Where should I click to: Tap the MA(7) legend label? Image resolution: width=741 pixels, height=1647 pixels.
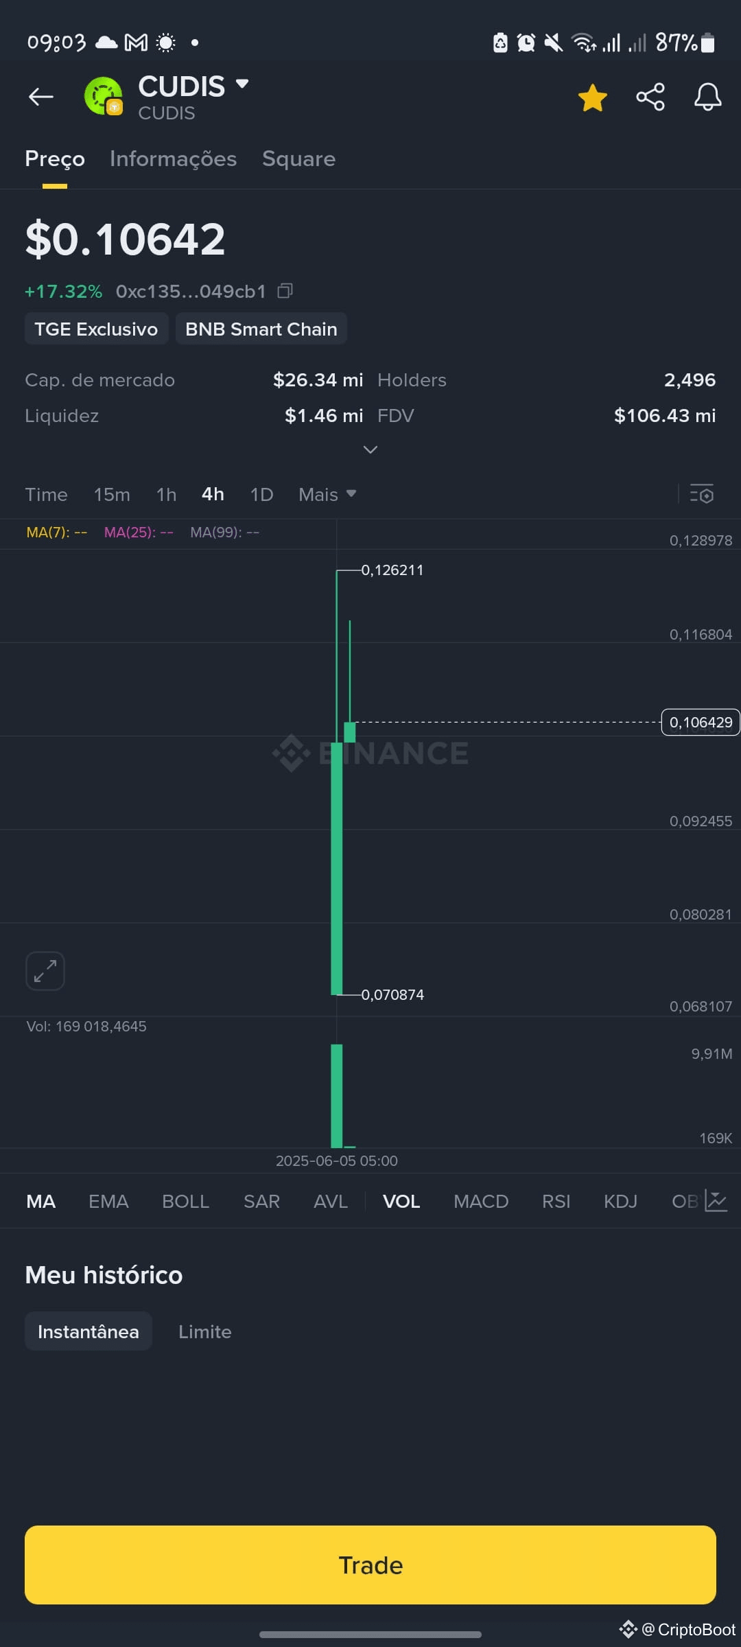tap(56, 533)
